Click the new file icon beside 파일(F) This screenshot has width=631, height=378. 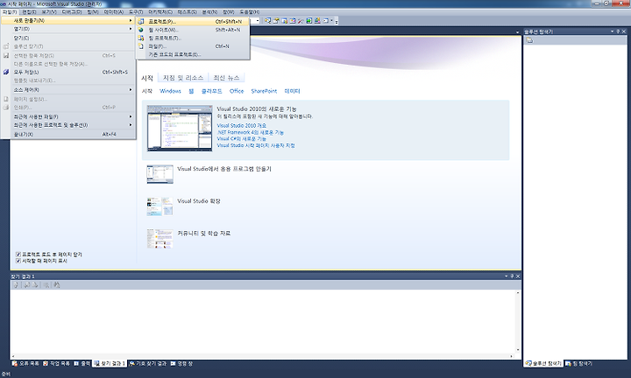tap(141, 46)
